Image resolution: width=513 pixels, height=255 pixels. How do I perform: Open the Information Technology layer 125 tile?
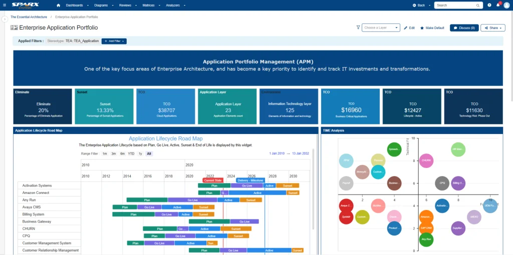coord(289,106)
